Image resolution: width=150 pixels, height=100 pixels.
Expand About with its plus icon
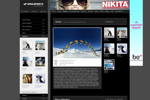pyautogui.click(x=45, y=33)
